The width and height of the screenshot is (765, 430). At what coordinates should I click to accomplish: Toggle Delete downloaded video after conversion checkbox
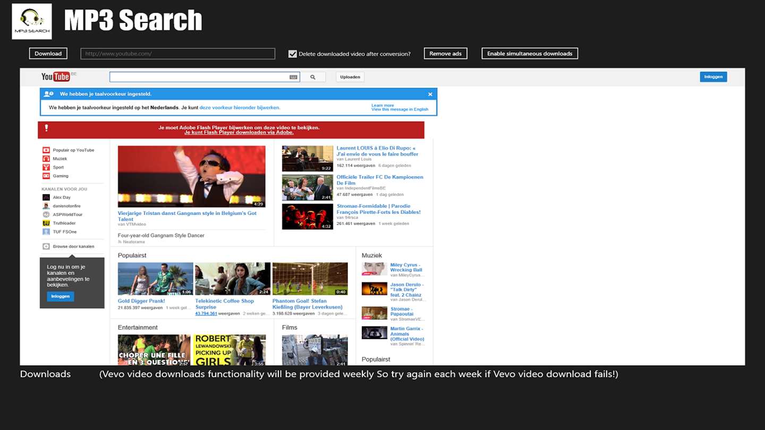292,54
